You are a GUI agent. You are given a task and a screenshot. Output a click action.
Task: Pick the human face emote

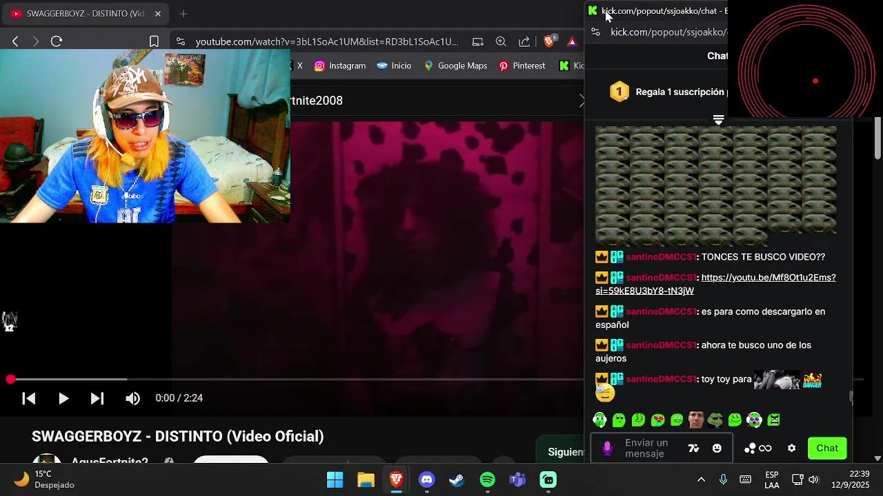(696, 420)
